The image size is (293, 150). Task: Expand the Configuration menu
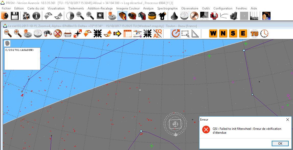click(x=223, y=8)
